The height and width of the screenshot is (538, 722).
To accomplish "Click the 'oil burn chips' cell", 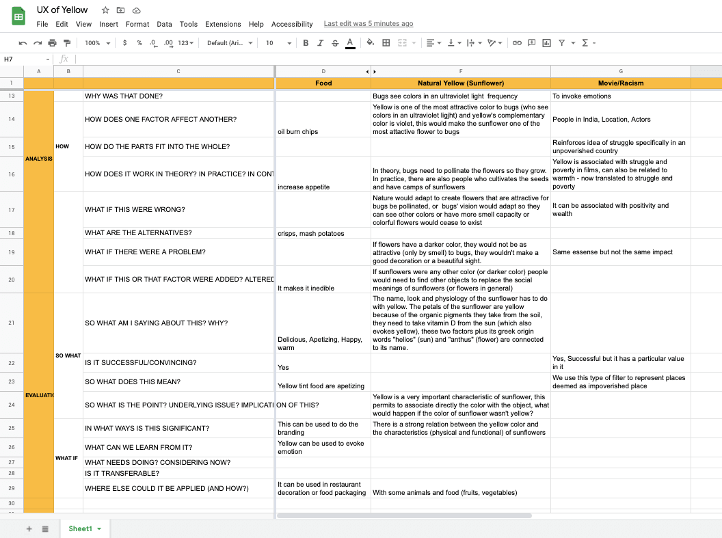I will pyautogui.click(x=323, y=119).
